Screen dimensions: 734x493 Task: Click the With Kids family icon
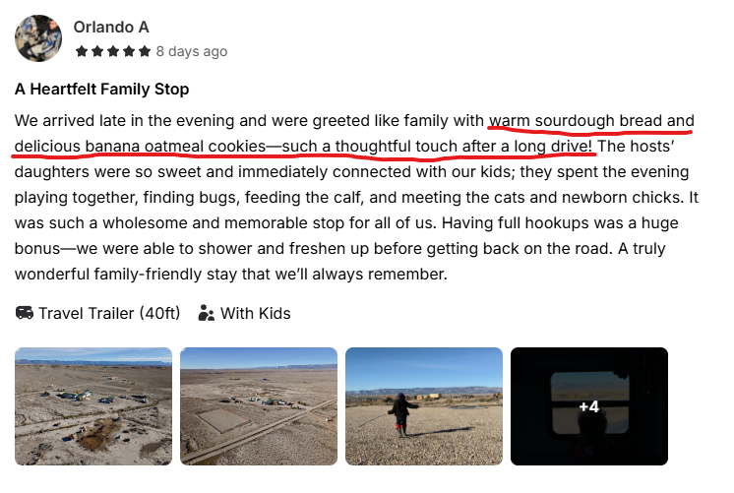pos(207,314)
